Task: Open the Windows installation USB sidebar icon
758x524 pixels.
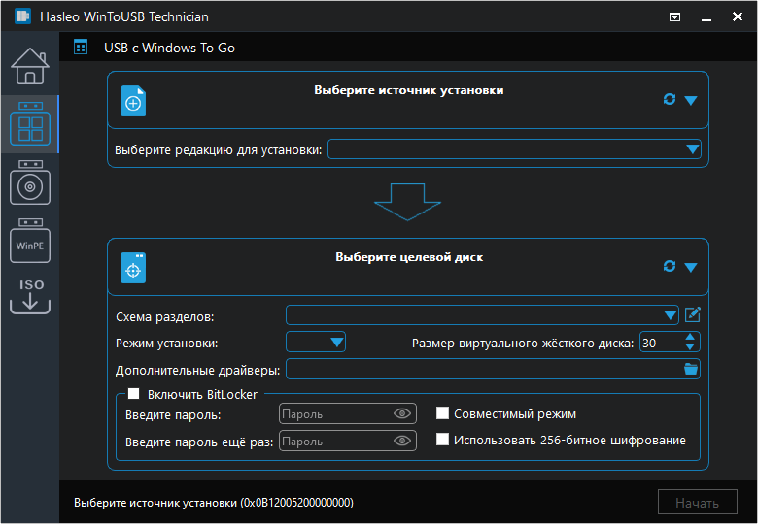Action: (x=29, y=182)
